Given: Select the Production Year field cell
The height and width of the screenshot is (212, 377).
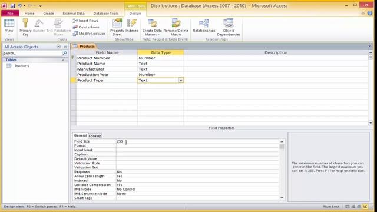Looking at the screenshot, I should [107, 75].
